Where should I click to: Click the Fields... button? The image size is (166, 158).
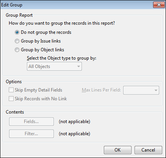pos(31,122)
